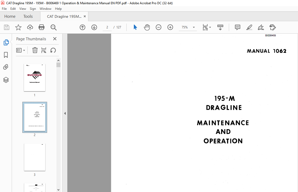Open the View menu

click(23, 9)
